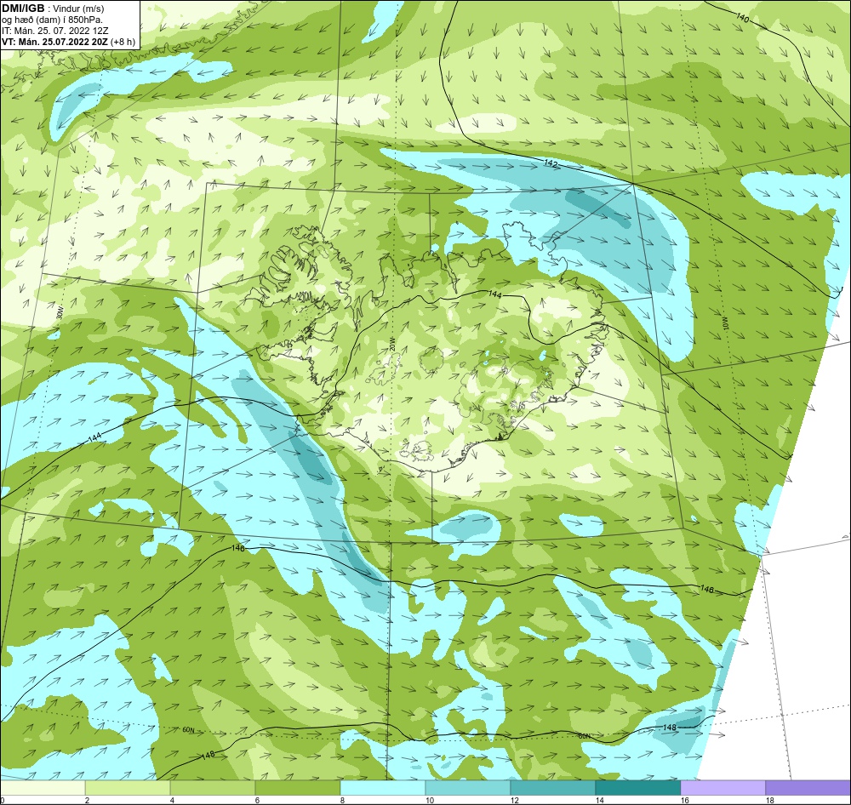Screen dimensions: 851x805
Task: Click the 12–14 m/s teal legend swatch
Action: 553,787
